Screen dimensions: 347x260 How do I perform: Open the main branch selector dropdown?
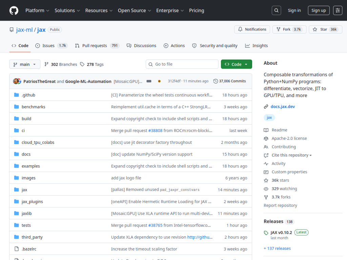pos(25,64)
